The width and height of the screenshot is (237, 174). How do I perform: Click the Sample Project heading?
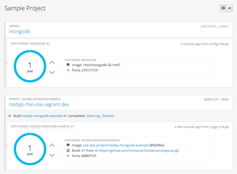25,8
